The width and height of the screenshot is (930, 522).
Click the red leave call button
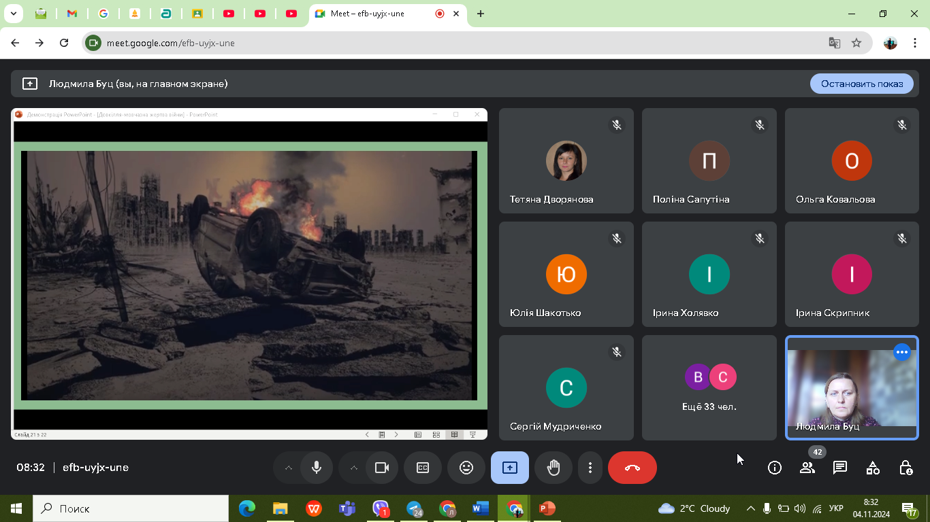coord(632,468)
